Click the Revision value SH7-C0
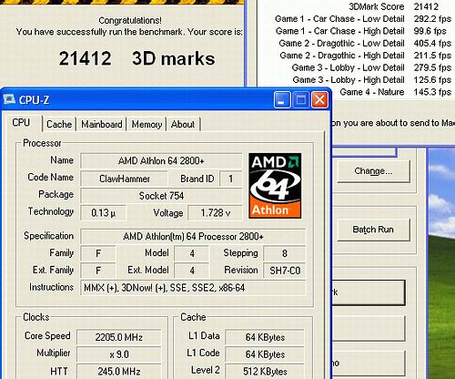 pyautogui.click(x=285, y=271)
